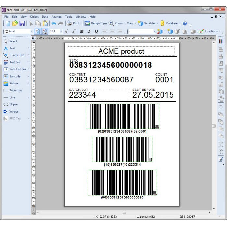
Task: Toggle Italic formatting
Action: tap(89, 31)
